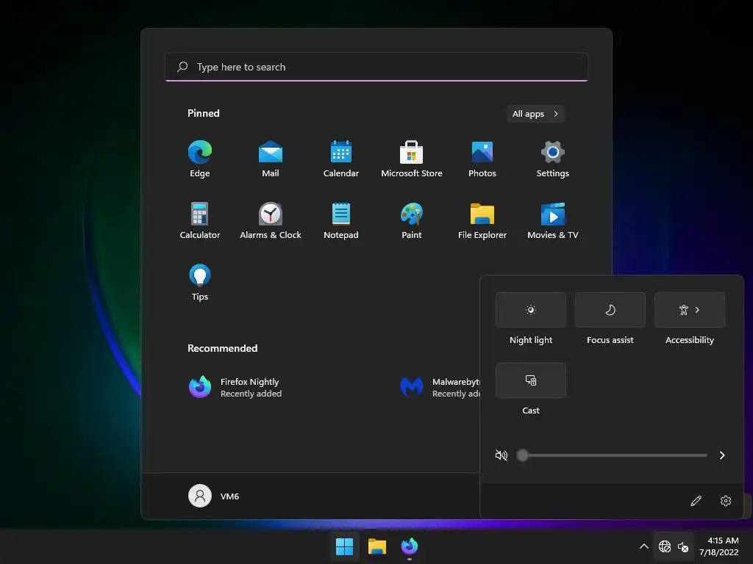Screen dimensions: 753x564
Task: Click the Recommended section heading
Action: click(x=222, y=348)
